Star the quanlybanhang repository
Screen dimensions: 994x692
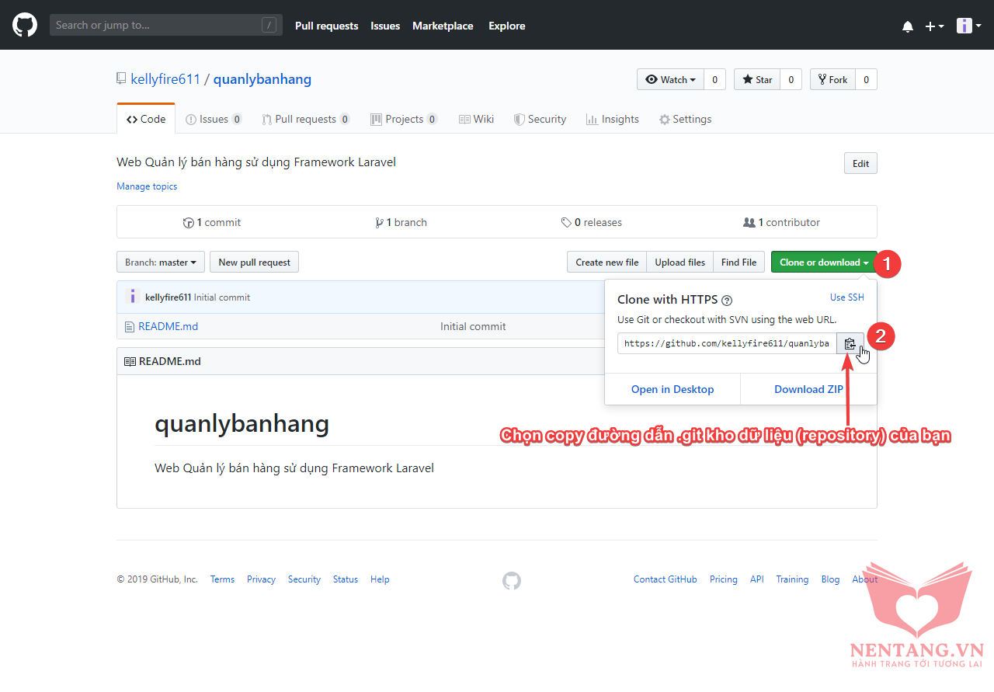[757, 79]
